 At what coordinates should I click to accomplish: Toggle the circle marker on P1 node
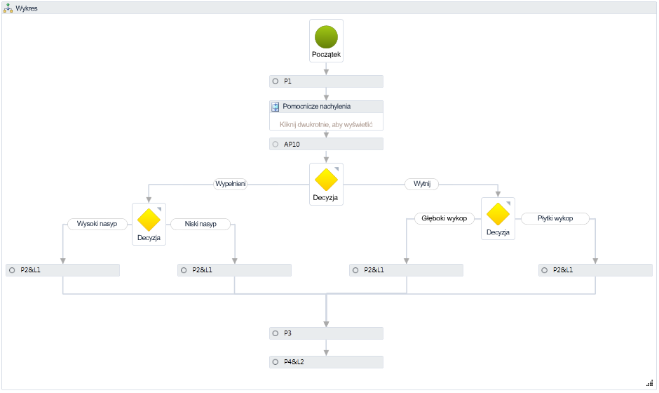(x=276, y=81)
